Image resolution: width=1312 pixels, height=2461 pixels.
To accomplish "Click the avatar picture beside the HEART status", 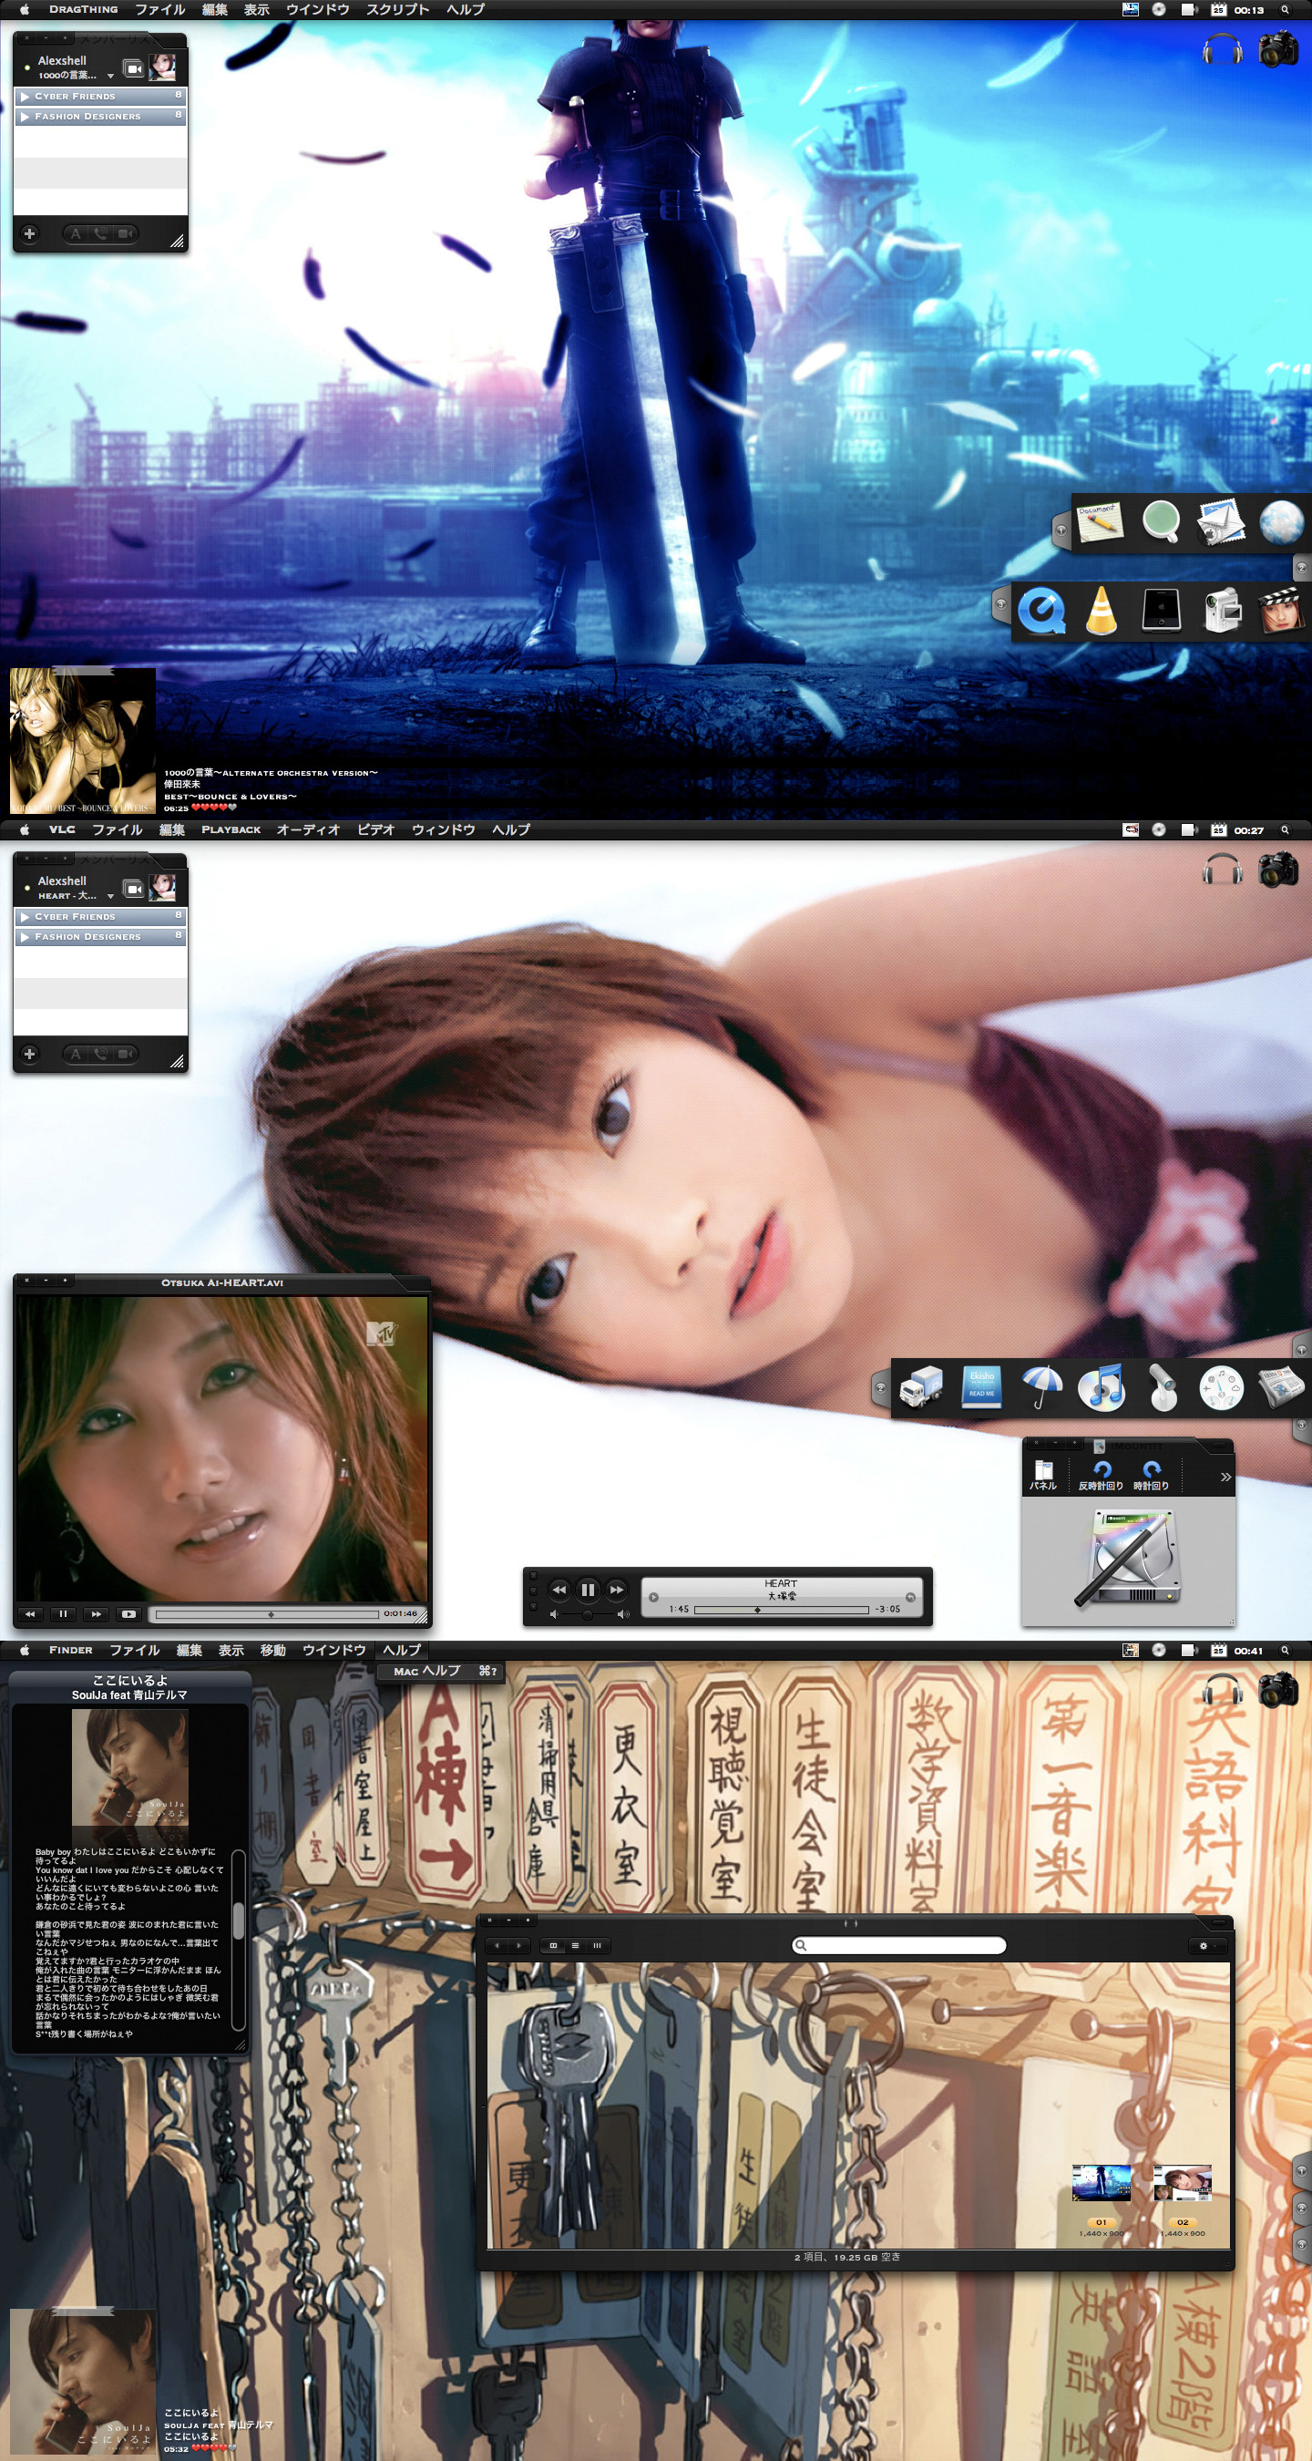I will pos(162,888).
